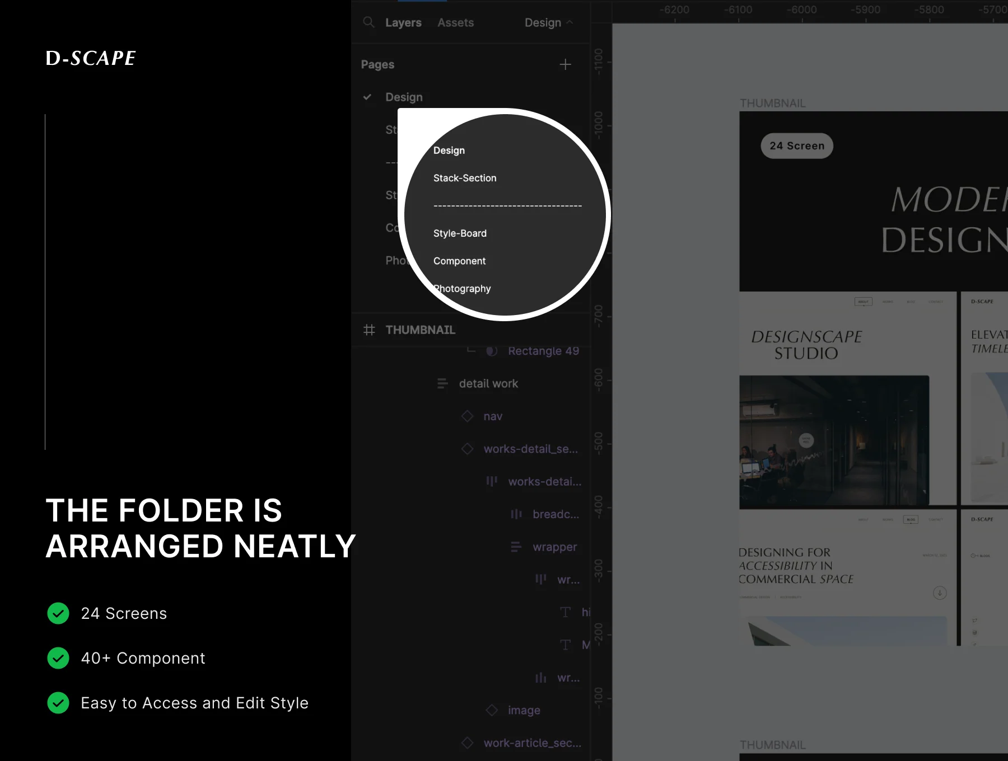Image resolution: width=1008 pixels, height=761 pixels.
Task: Select the nav layer
Action: pos(493,416)
